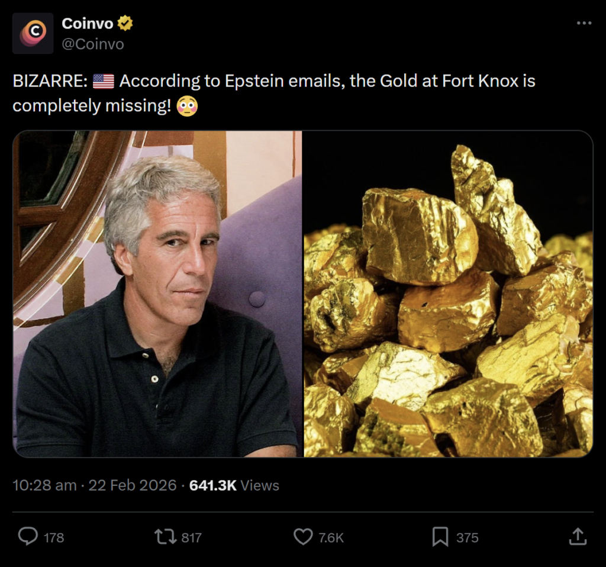Click the gold verified badge next to Coinvo
The image size is (606, 567).
(x=125, y=24)
